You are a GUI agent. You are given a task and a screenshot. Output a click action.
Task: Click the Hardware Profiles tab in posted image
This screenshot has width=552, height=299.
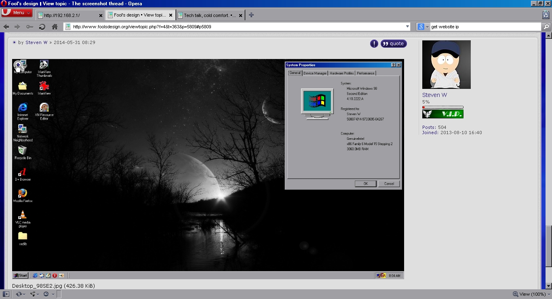click(x=342, y=73)
